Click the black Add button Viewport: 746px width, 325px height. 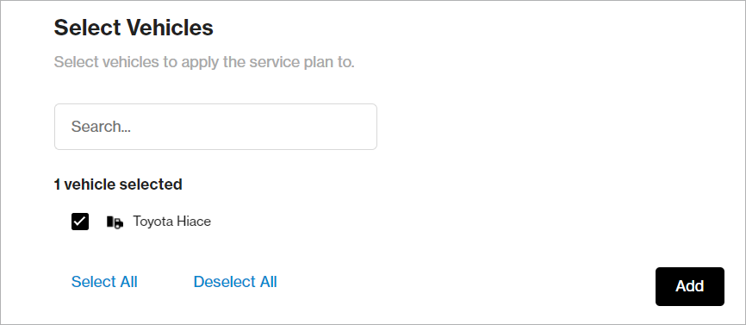pos(690,286)
